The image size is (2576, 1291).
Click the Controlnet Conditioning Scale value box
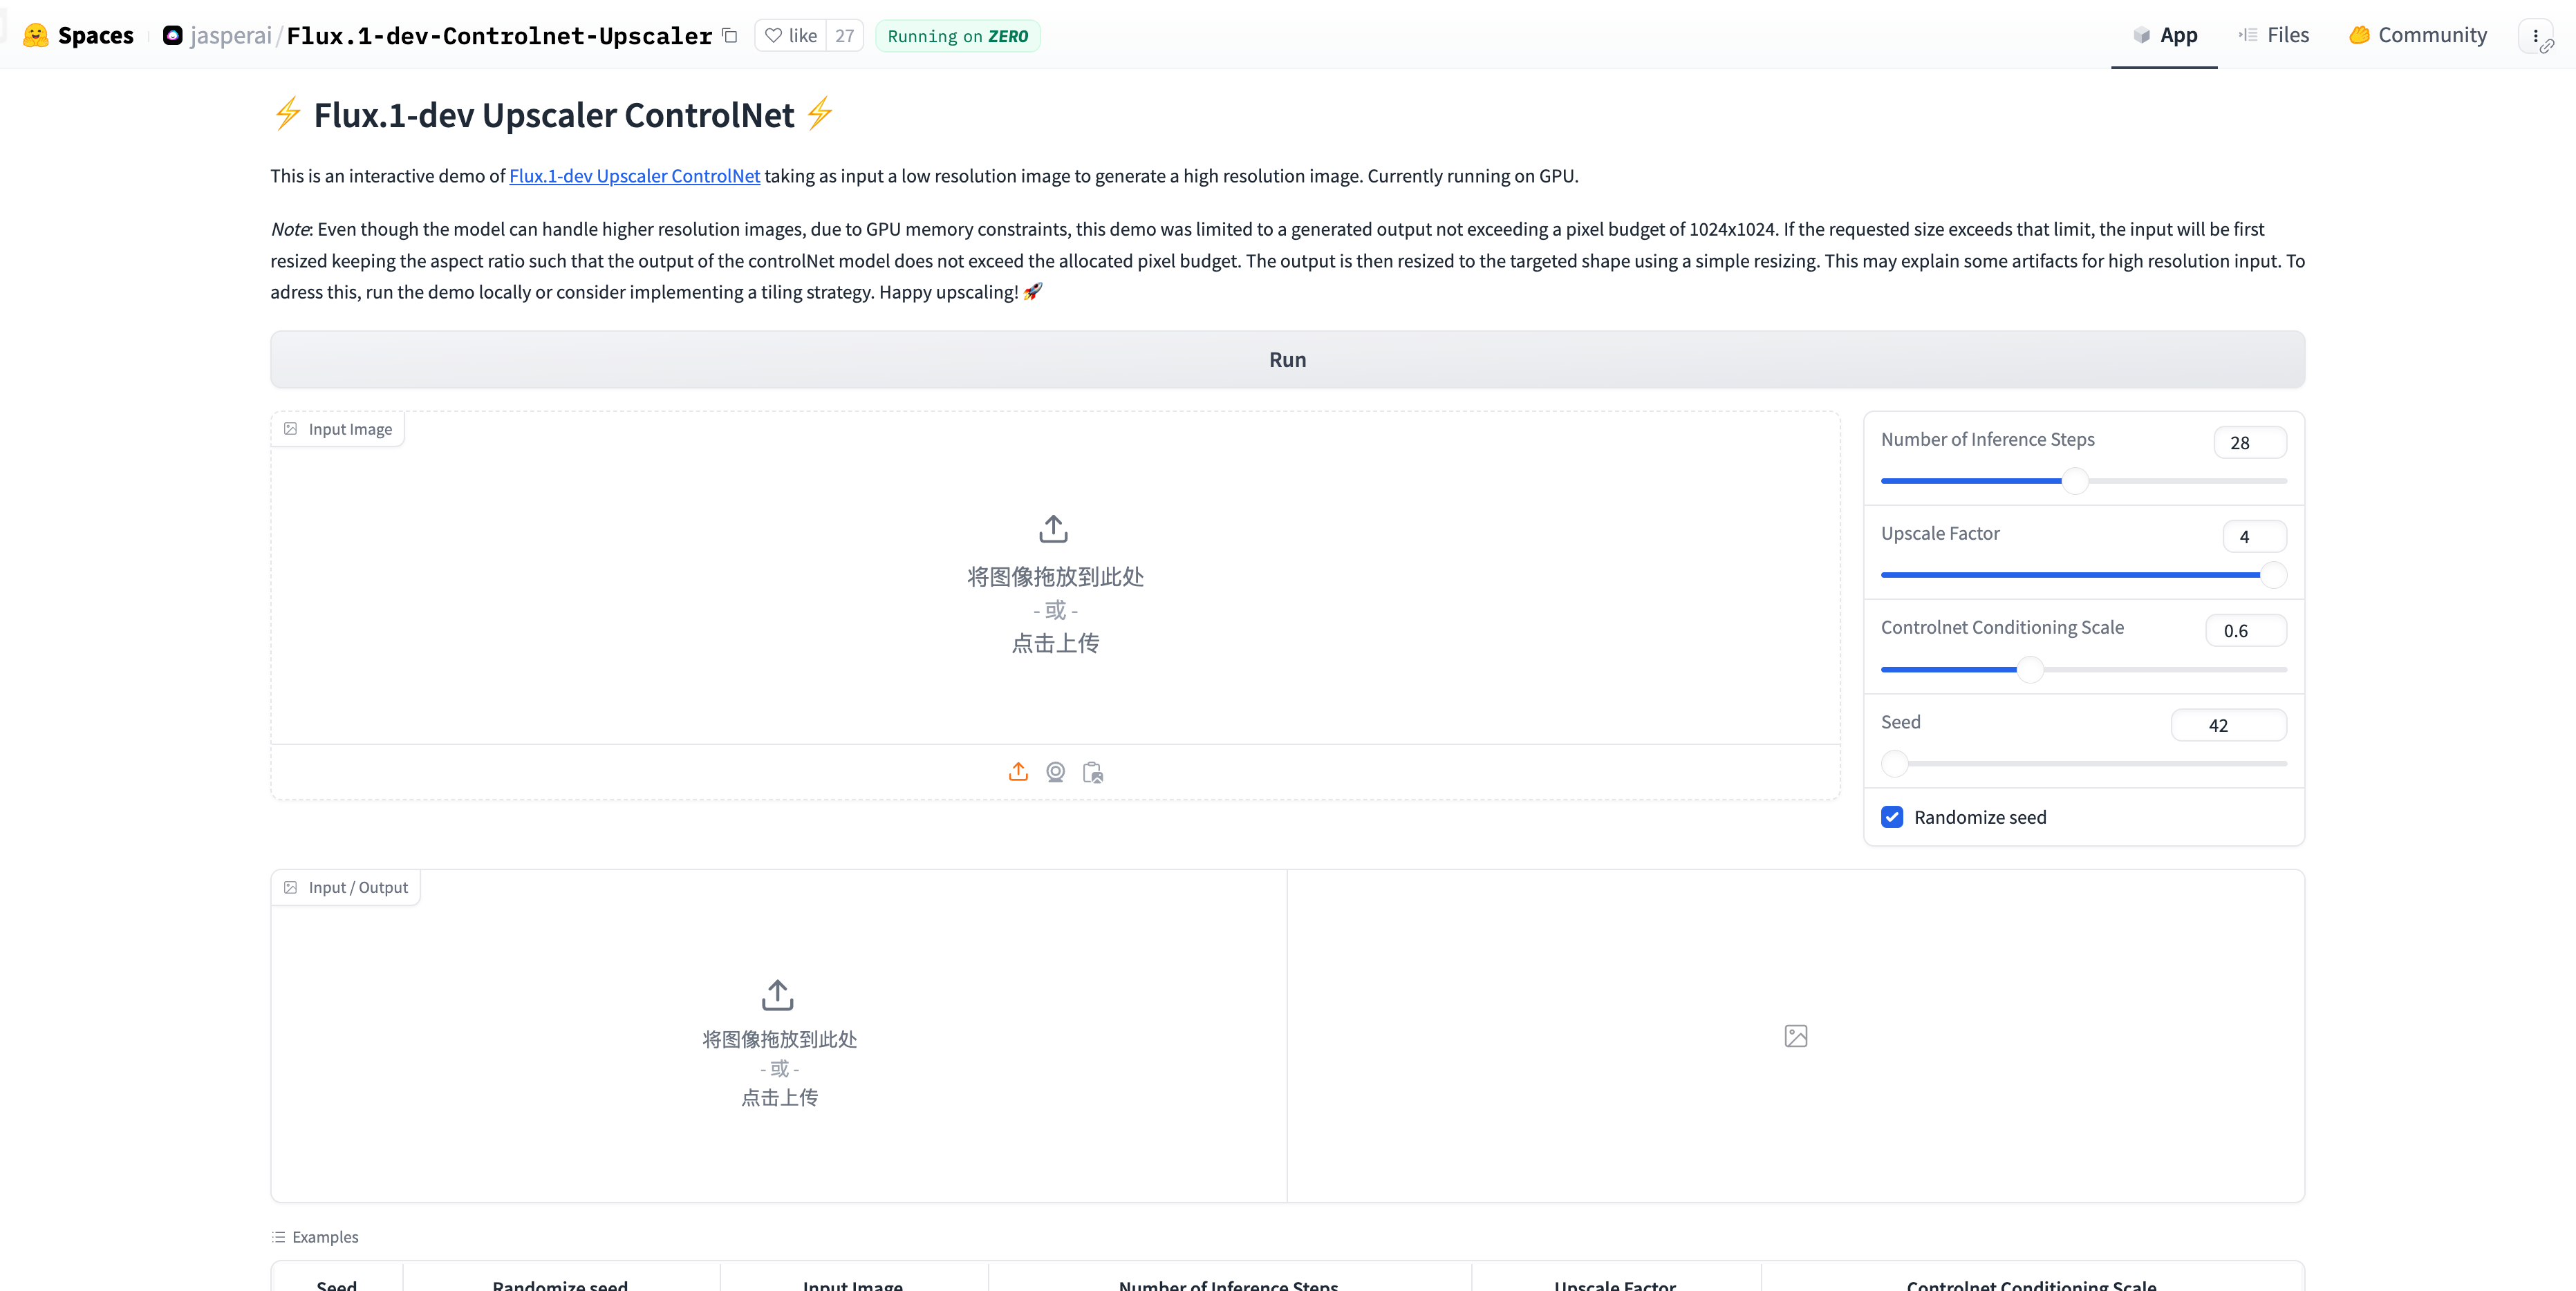(x=2246, y=630)
